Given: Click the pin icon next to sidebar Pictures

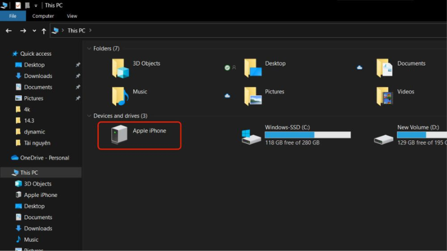Looking at the screenshot, I should click(x=78, y=98).
